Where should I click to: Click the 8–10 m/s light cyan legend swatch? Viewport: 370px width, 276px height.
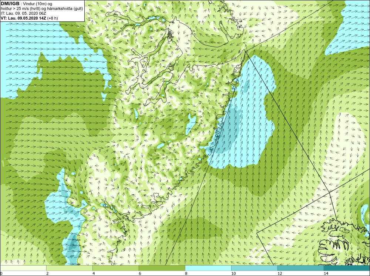(208, 268)
